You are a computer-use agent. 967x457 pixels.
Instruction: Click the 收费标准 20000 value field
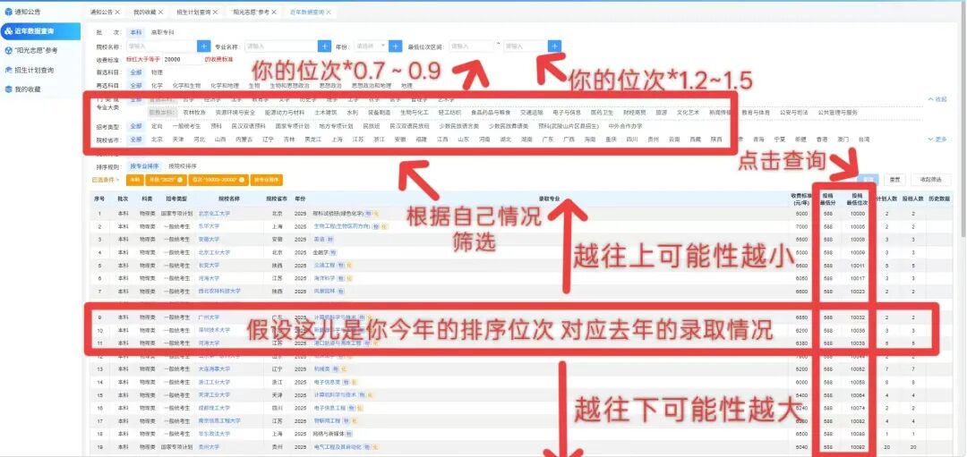(183, 59)
